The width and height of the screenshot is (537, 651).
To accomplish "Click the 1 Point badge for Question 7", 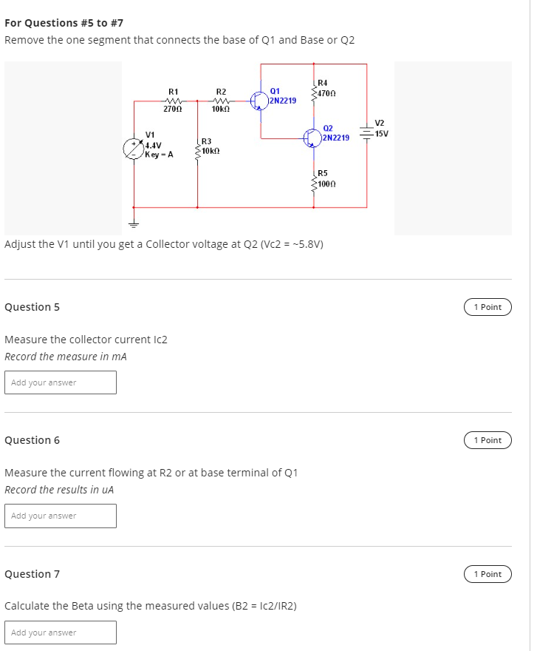I will pyautogui.click(x=487, y=574).
